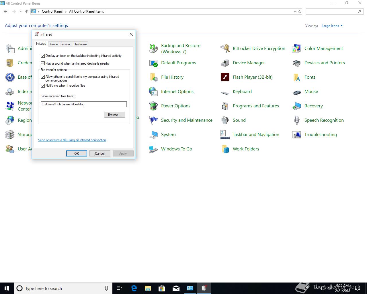Screen dimensions: 367x294
Task: Open the Programs and Features icon
Action: tap(225, 106)
